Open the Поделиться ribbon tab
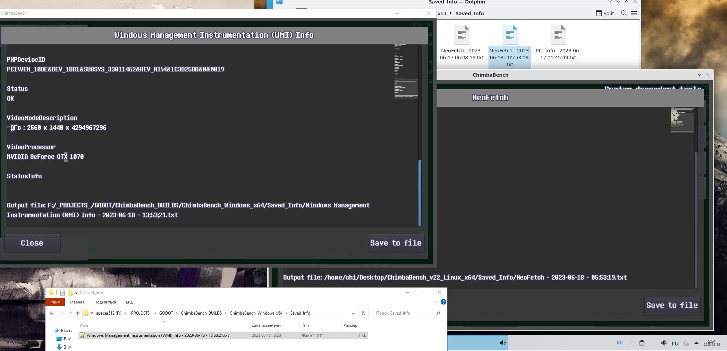Image resolution: width=727 pixels, height=351 pixels. point(105,302)
